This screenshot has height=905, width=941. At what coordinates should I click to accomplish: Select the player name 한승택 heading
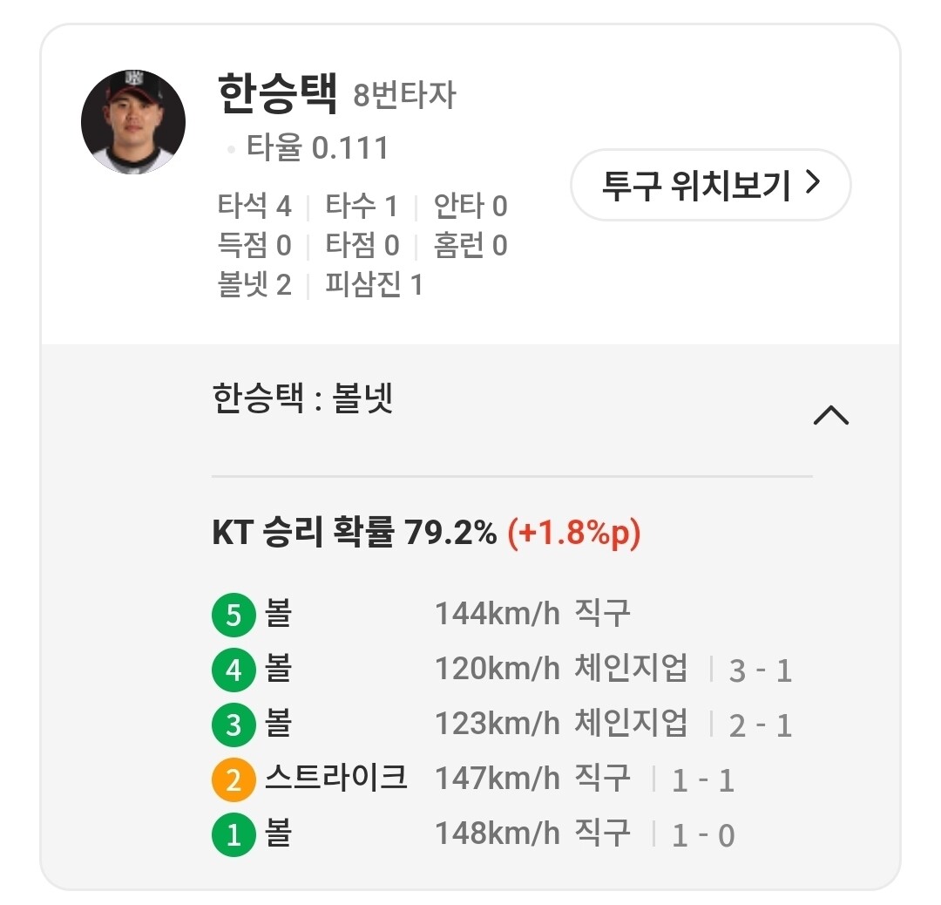click(x=276, y=93)
